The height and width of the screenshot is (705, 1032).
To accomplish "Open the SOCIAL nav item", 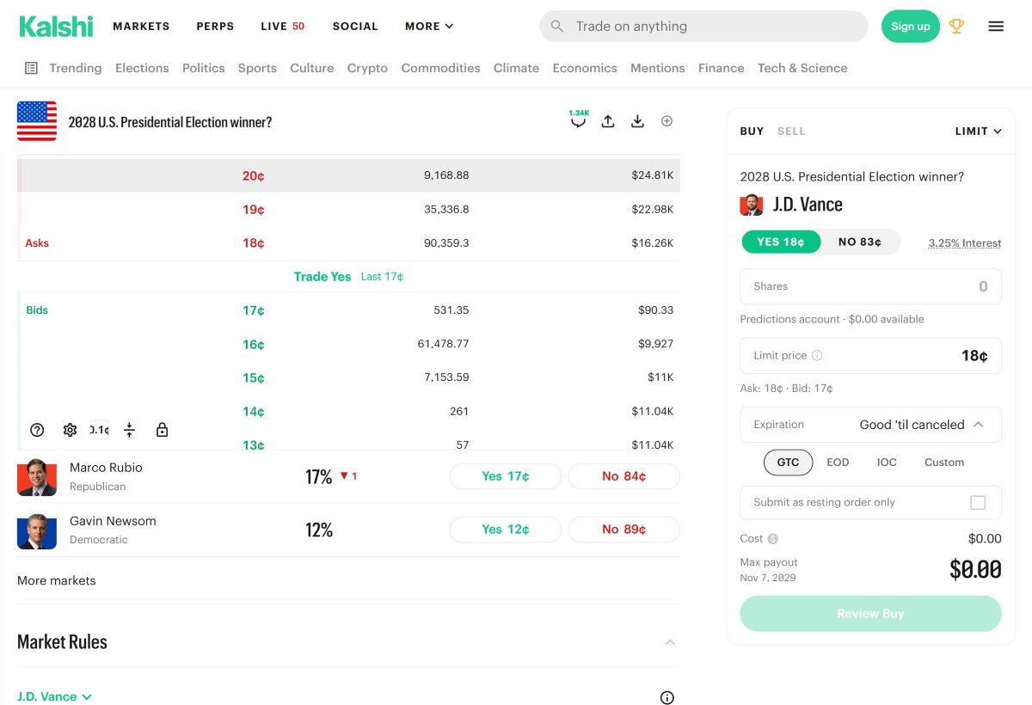I will tap(355, 27).
